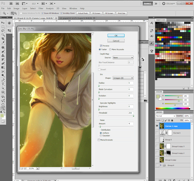194x181 pixels.
Task: Enable the Invert checkbox
Action: (99, 70)
